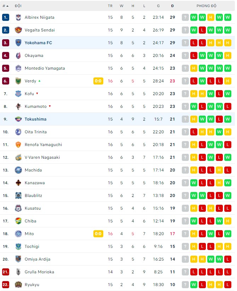Toggle the question-mark box for Mito
Screen dimensions: 237x291
point(185,234)
